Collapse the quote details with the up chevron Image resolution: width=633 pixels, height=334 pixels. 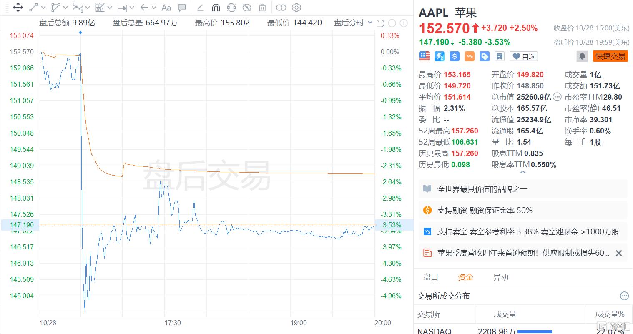(523, 172)
